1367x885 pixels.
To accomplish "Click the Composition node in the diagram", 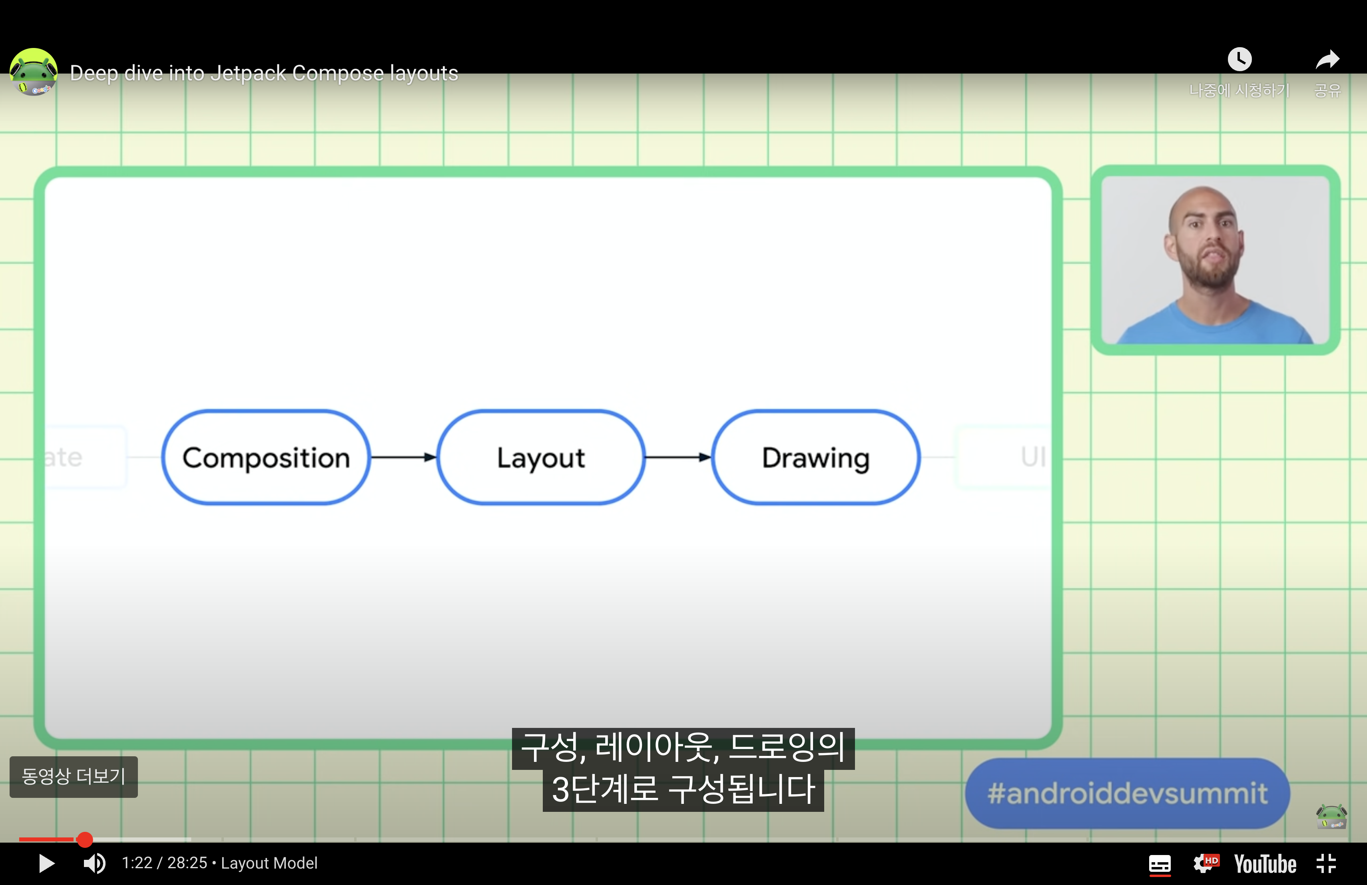I will tap(266, 458).
